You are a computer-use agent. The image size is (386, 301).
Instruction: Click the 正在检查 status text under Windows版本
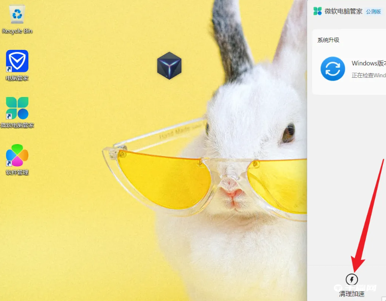click(369, 75)
